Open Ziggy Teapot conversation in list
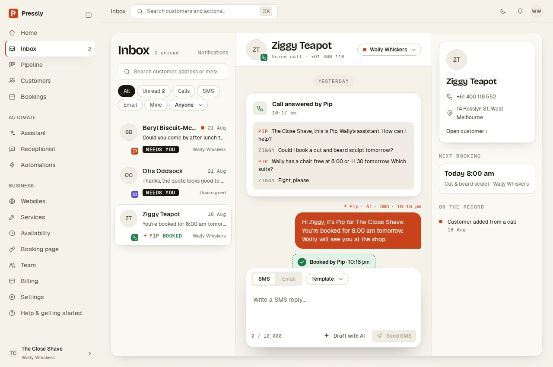553x367 pixels. [x=173, y=225]
